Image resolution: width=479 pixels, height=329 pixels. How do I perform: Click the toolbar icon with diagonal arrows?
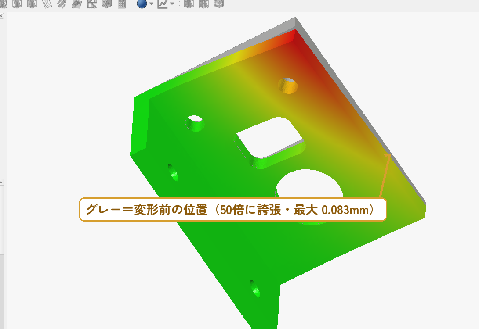click(62, 4)
